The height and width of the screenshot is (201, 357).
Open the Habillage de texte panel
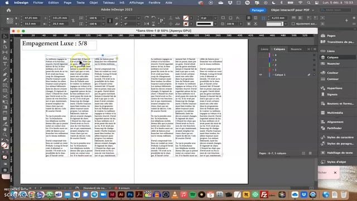click(x=337, y=152)
